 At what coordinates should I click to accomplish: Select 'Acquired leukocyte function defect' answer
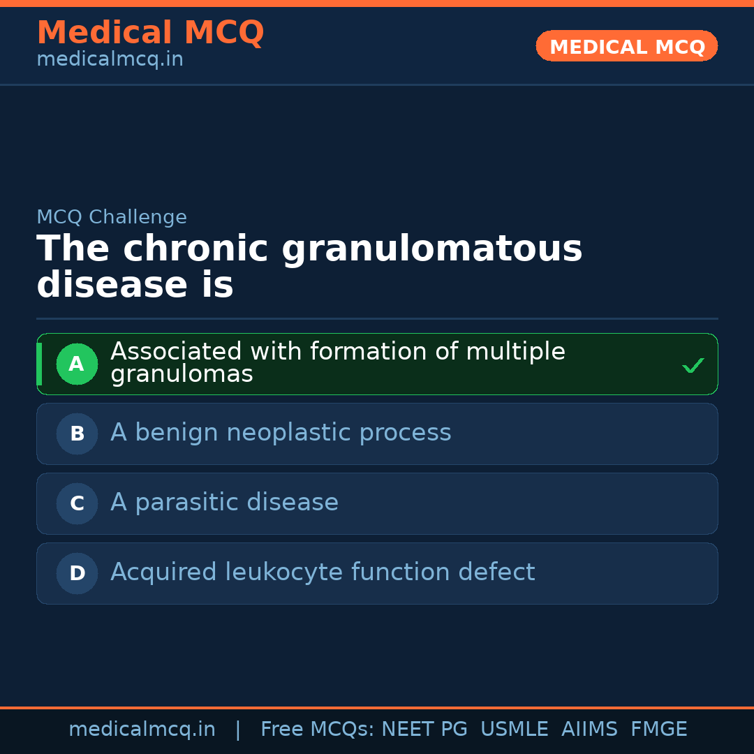tap(323, 572)
